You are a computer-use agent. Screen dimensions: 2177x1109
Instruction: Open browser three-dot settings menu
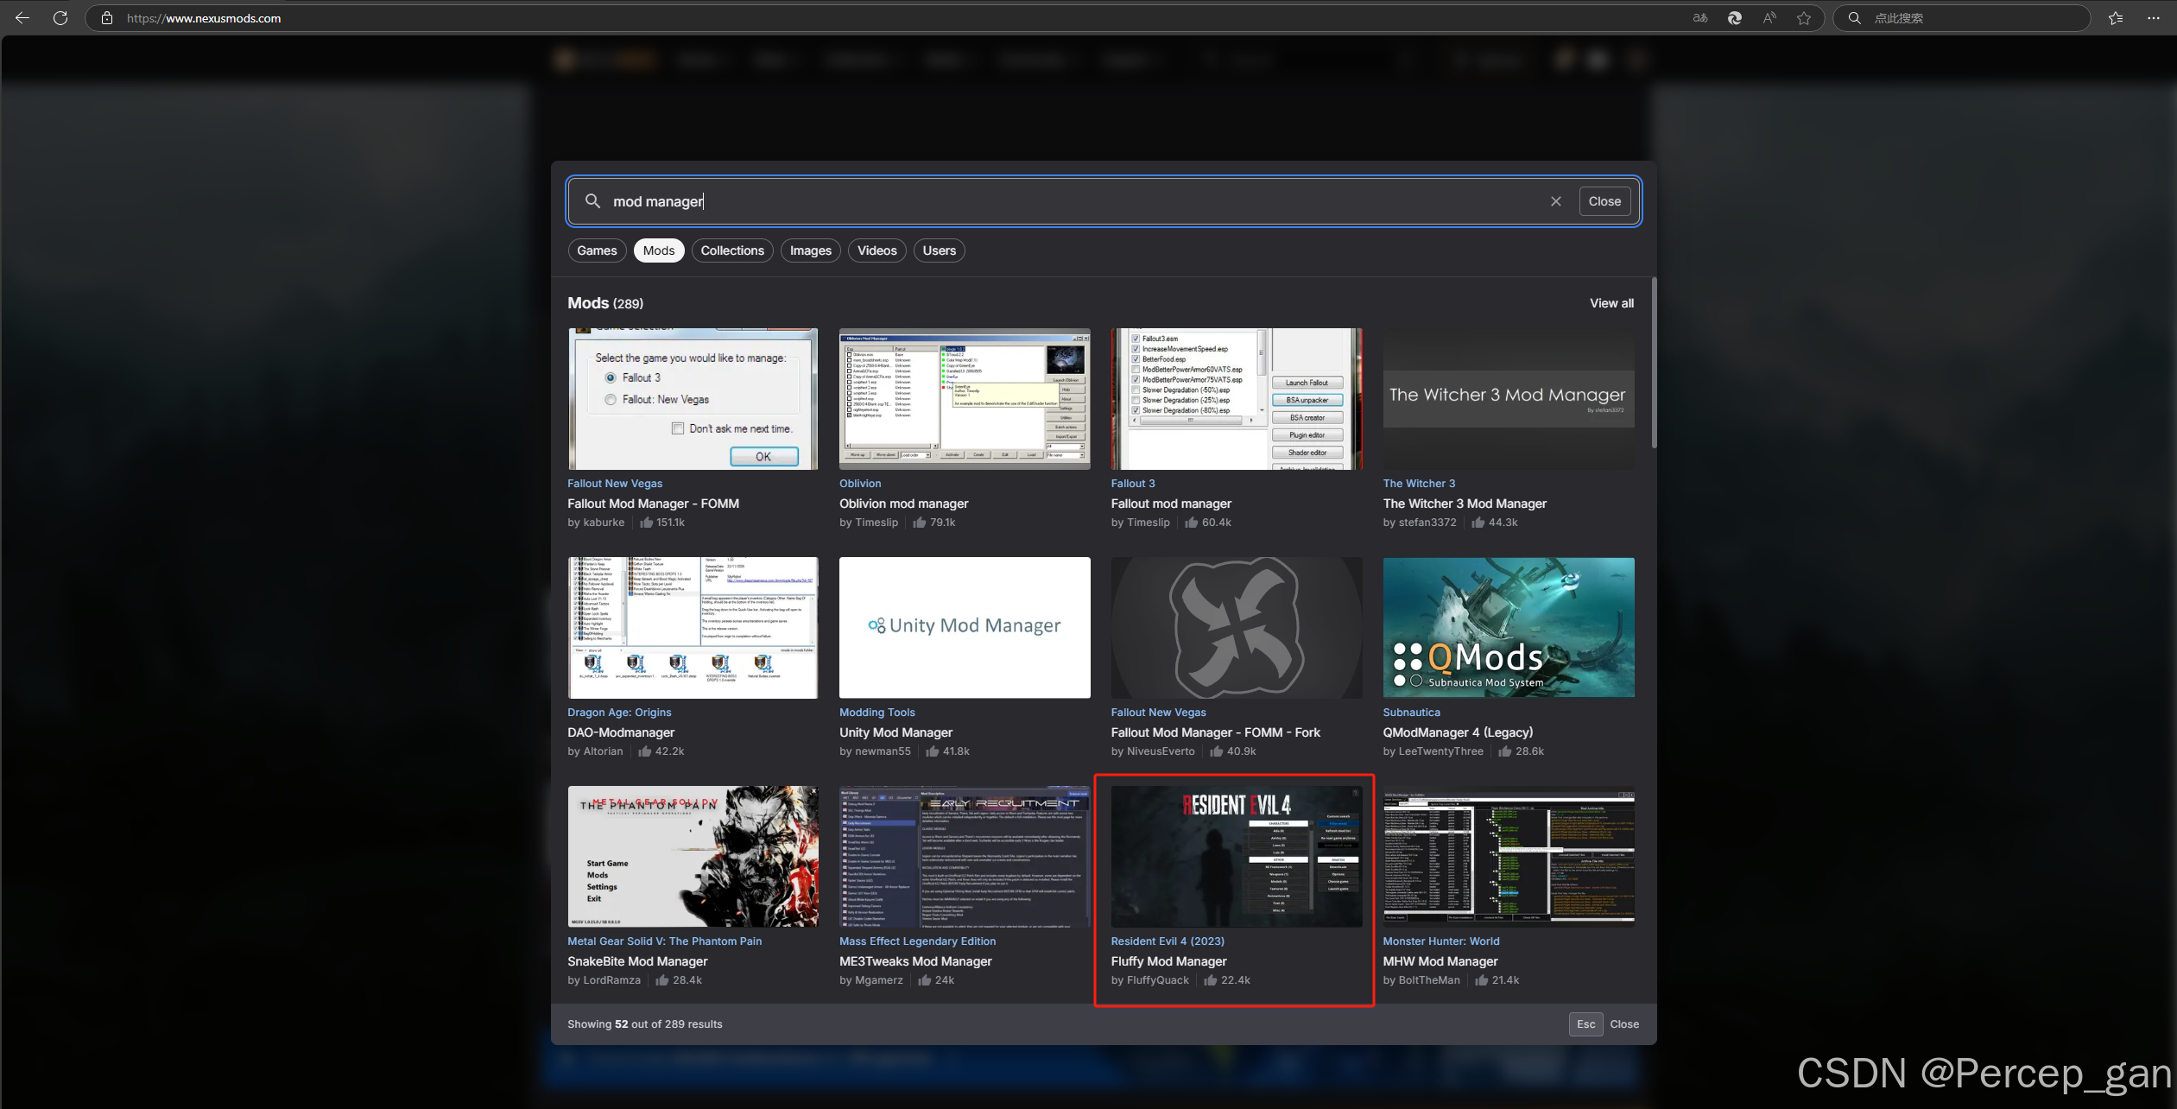tap(2154, 18)
